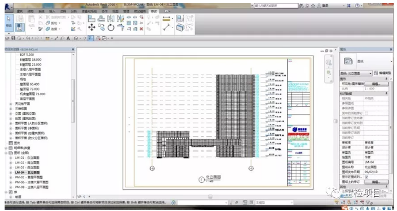Click the Create Similar box icon
Screen dimensions: 397x211
[x=180, y=28]
